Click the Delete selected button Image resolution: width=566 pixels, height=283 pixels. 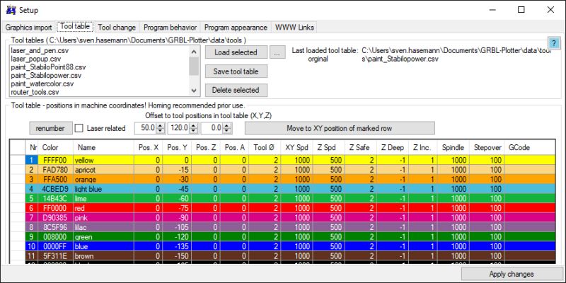[236, 91]
